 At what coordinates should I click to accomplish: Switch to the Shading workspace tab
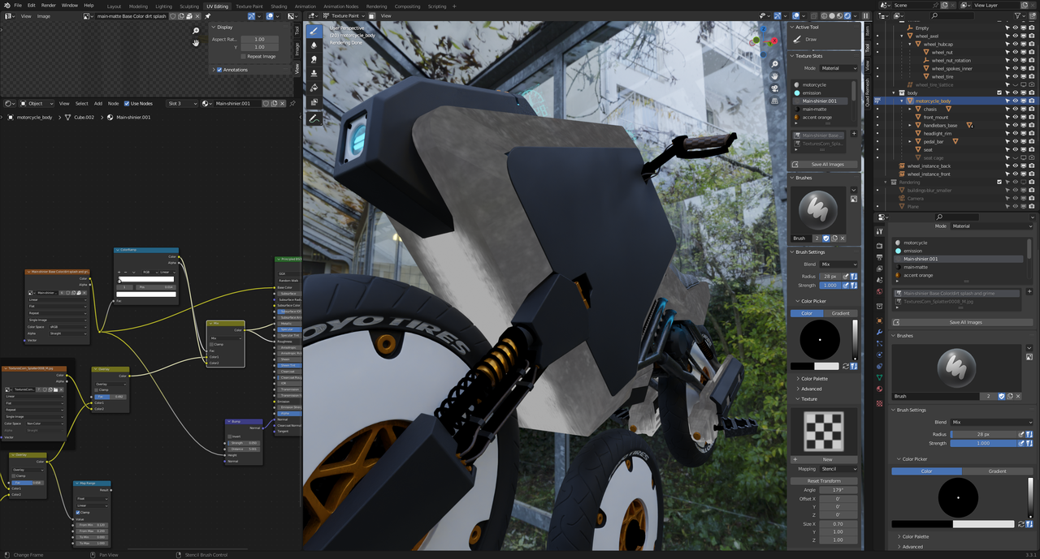click(279, 6)
